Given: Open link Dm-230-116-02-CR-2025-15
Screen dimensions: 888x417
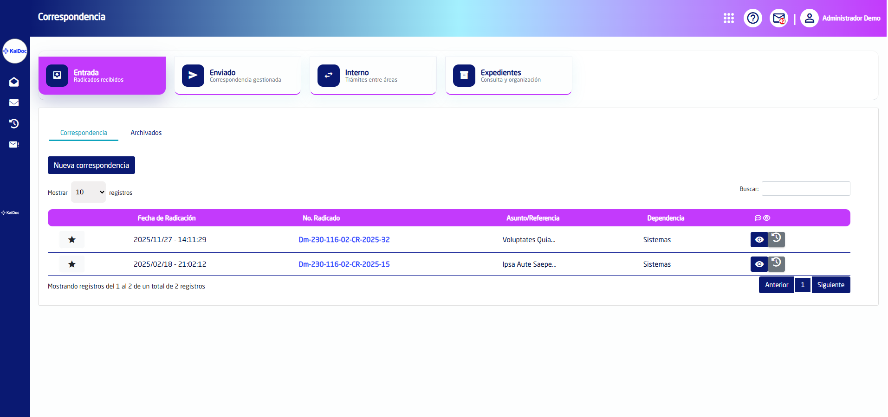Looking at the screenshot, I should 344,264.
